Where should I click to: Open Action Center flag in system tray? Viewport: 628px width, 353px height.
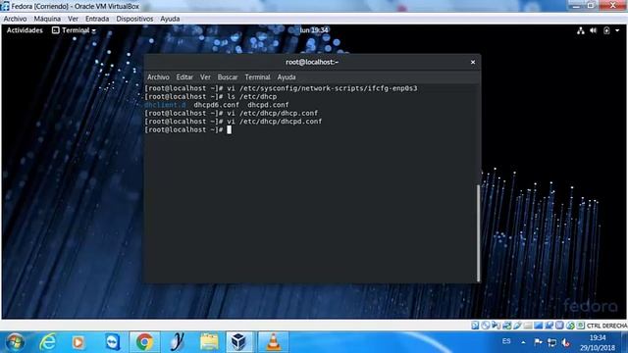pyautogui.click(x=538, y=342)
